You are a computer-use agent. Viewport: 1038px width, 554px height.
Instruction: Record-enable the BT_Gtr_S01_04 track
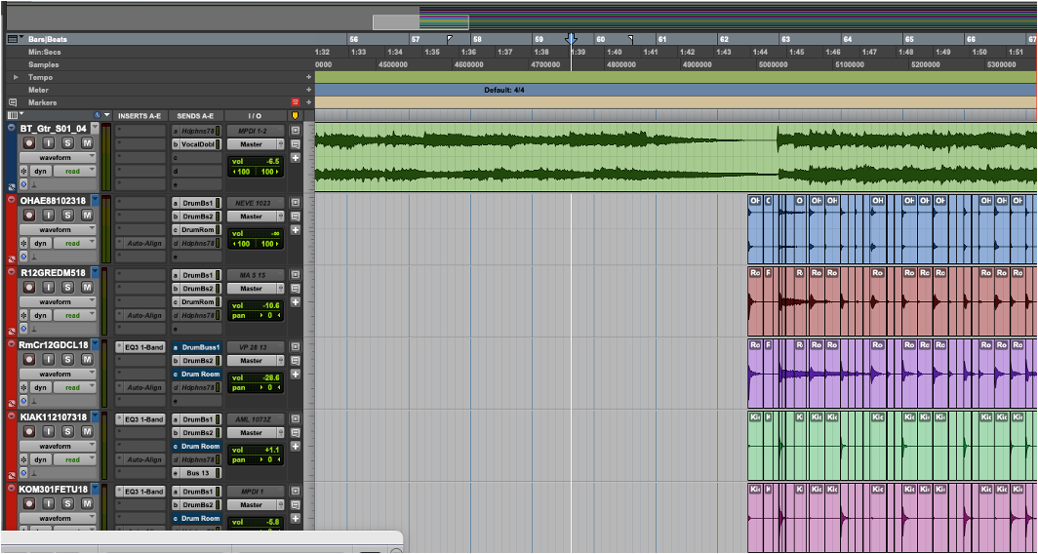[29, 143]
